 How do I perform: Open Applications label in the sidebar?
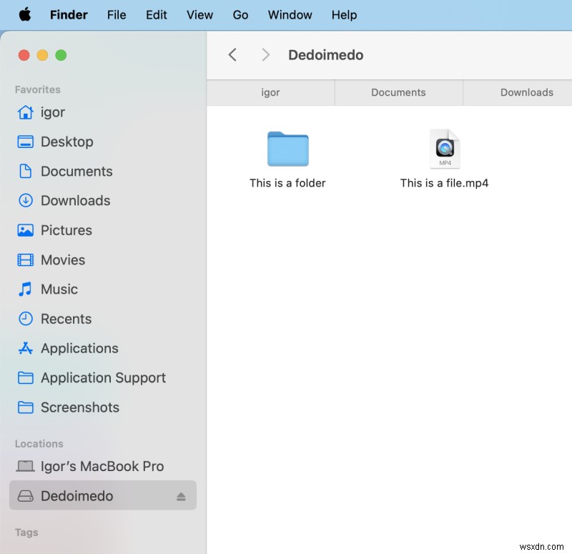pos(79,348)
